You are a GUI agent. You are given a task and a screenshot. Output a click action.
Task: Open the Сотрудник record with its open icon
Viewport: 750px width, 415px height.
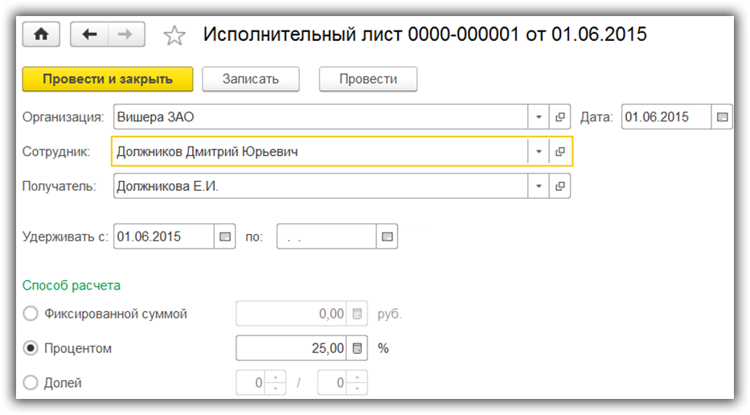point(559,152)
